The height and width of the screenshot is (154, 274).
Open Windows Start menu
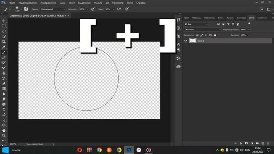pyautogui.click(x=5, y=150)
